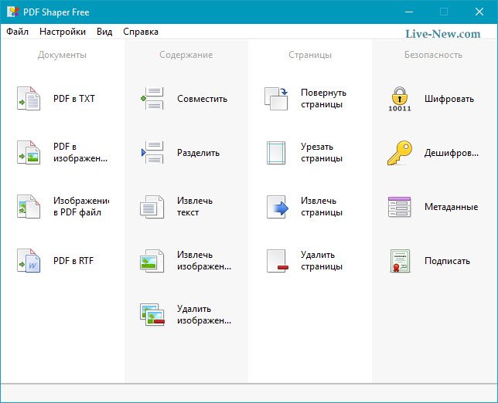The height and width of the screenshot is (403, 498).
Task: Select the Урезать страницы label
Action: pyautogui.click(x=322, y=153)
